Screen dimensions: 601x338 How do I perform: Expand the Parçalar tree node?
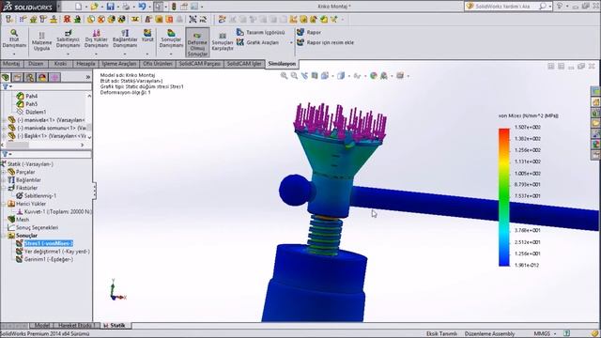point(4,172)
